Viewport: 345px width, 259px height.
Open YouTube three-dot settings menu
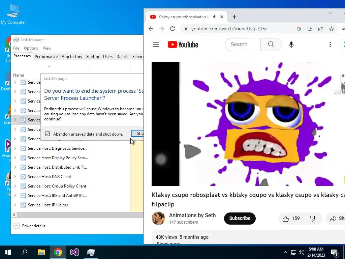click(330, 45)
